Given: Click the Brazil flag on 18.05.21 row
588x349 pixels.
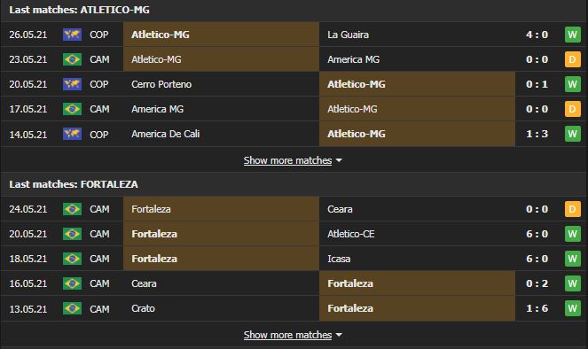Looking at the screenshot, I should tap(72, 259).
